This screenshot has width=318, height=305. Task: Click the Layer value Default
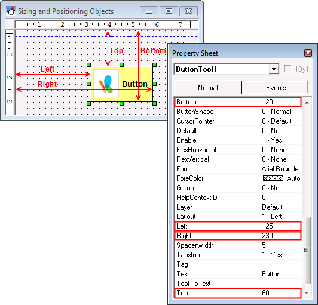[272, 207]
